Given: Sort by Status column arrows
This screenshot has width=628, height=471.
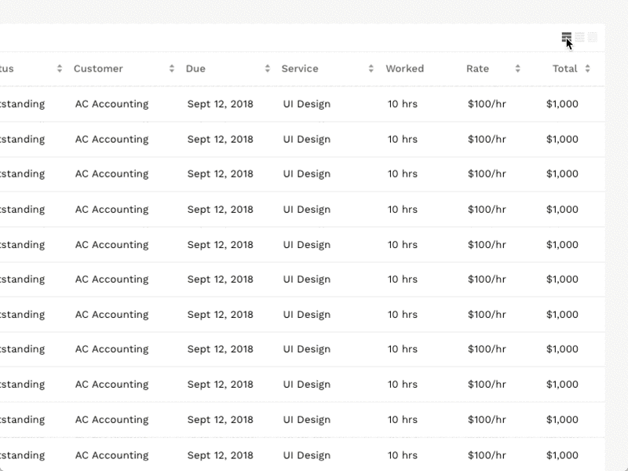Looking at the screenshot, I should pyautogui.click(x=60, y=68).
